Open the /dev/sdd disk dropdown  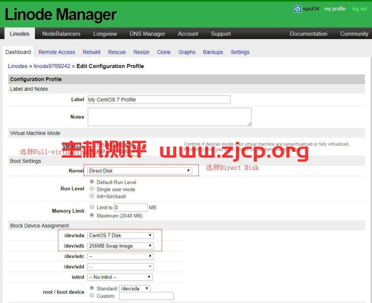(x=120, y=267)
